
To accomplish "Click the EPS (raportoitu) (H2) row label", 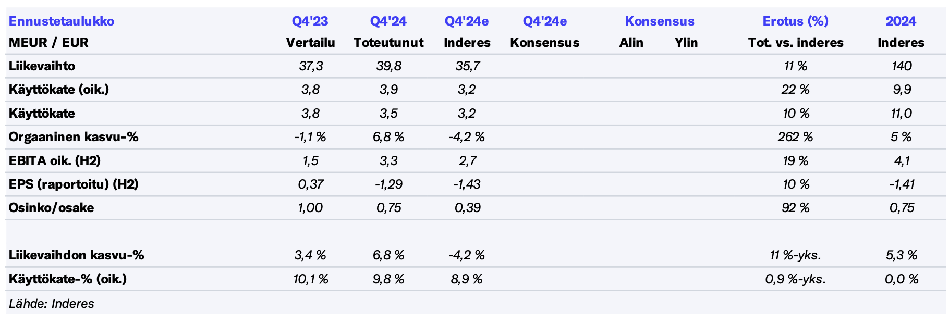I will (74, 184).
